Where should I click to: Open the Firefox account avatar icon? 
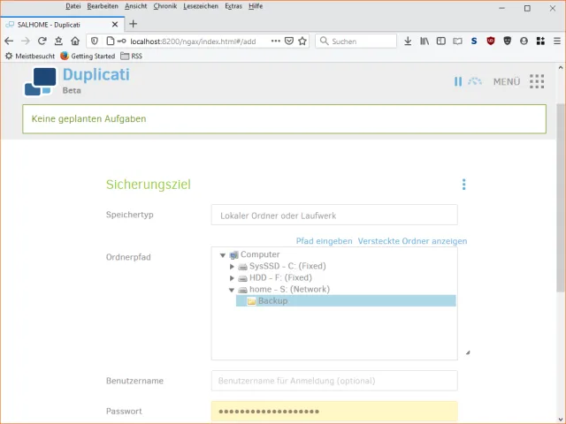click(524, 42)
